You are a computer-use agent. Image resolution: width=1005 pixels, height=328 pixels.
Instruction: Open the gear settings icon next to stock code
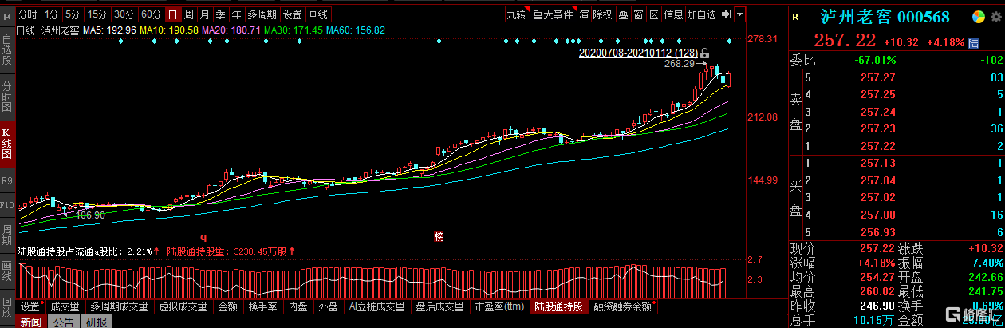[995, 18]
